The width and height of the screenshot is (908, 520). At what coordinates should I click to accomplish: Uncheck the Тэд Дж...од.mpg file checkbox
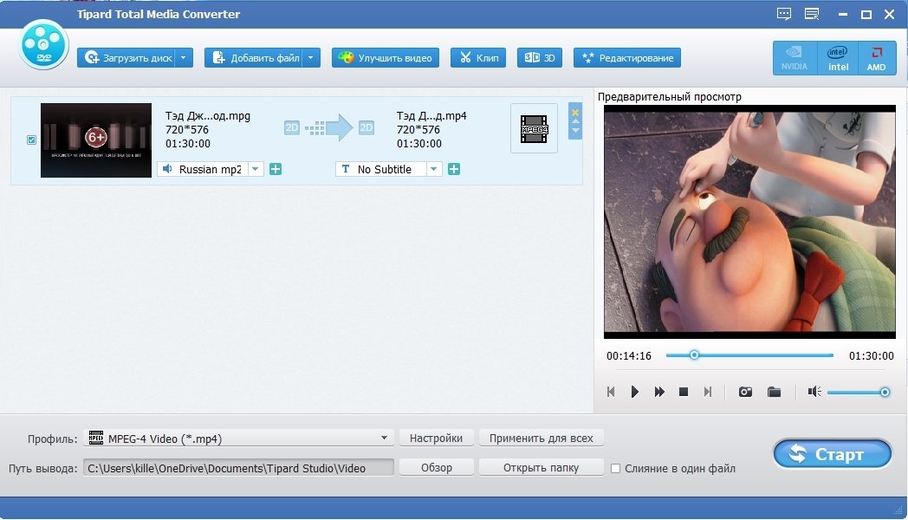click(31, 140)
